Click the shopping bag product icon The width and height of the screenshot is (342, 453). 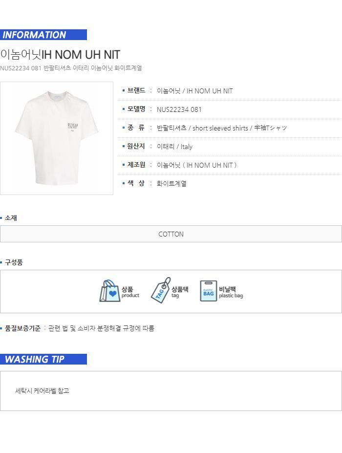[x=110, y=291]
